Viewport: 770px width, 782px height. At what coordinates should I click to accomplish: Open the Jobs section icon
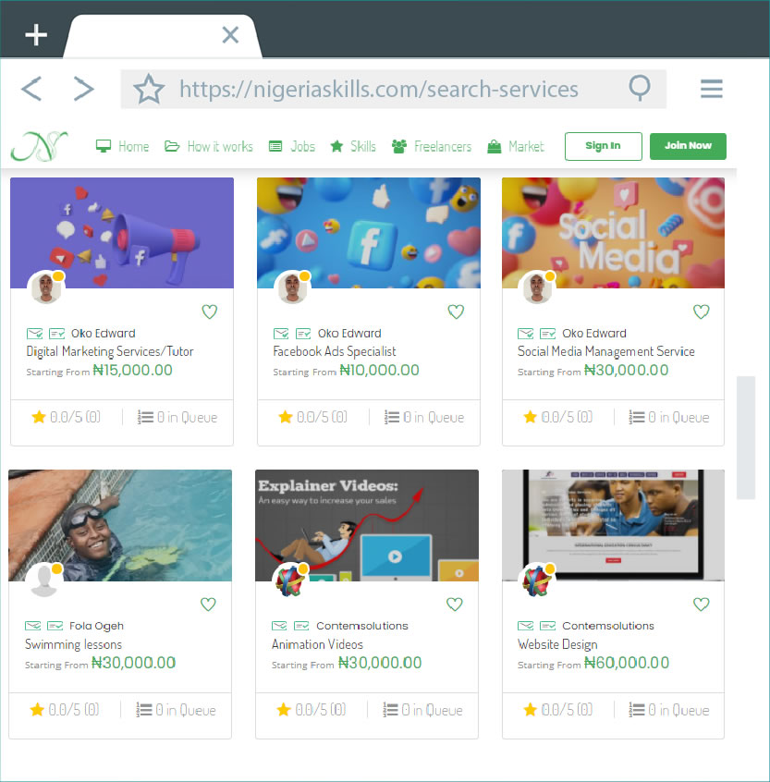click(275, 145)
